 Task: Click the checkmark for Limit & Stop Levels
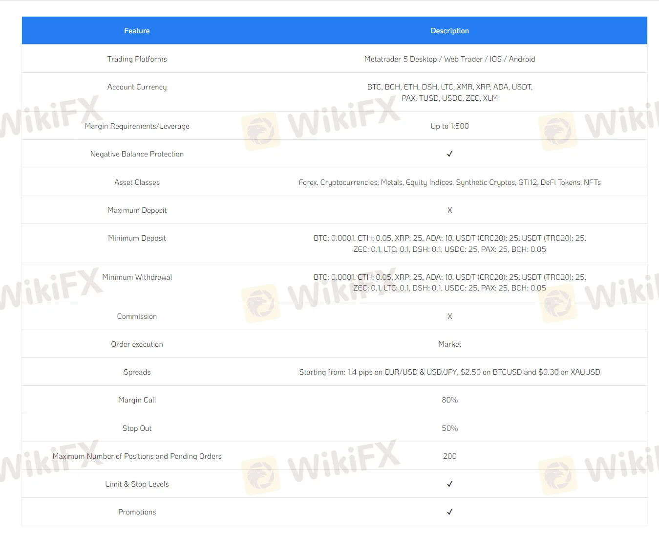pos(449,484)
